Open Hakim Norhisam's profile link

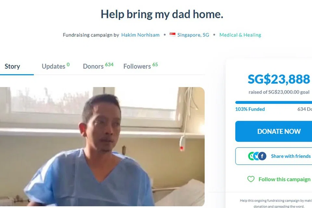coord(140,35)
